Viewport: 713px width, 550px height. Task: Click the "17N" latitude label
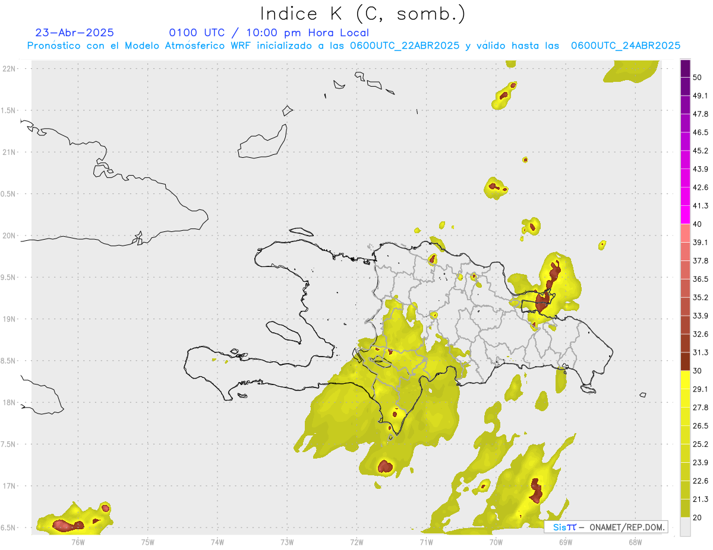[x=9, y=486]
